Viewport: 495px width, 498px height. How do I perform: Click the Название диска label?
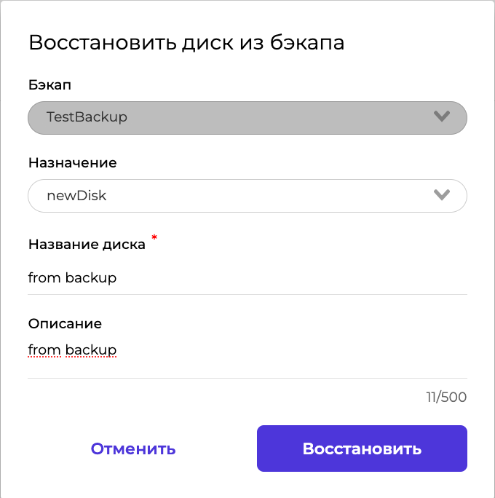point(87,245)
